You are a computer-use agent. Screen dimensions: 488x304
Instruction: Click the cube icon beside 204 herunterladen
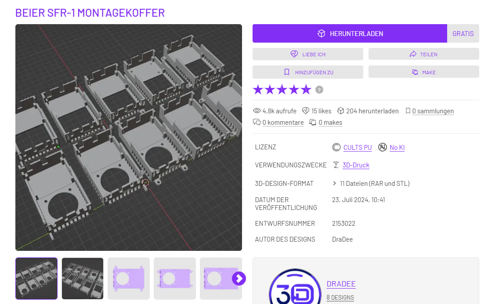coord(340,111)
